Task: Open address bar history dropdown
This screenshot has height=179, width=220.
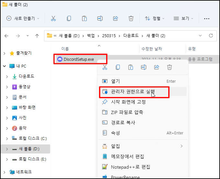Action: (200, 36)
